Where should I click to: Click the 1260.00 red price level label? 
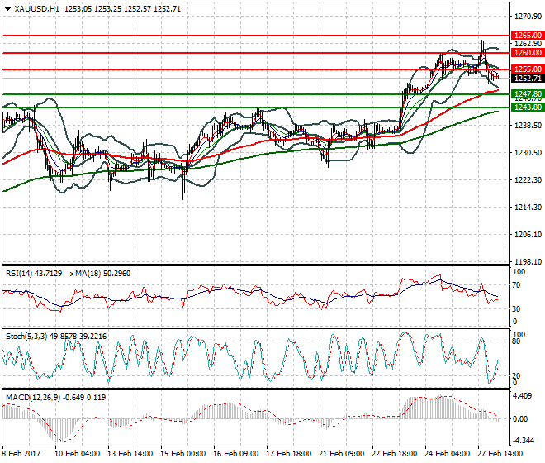coord(528,53)
